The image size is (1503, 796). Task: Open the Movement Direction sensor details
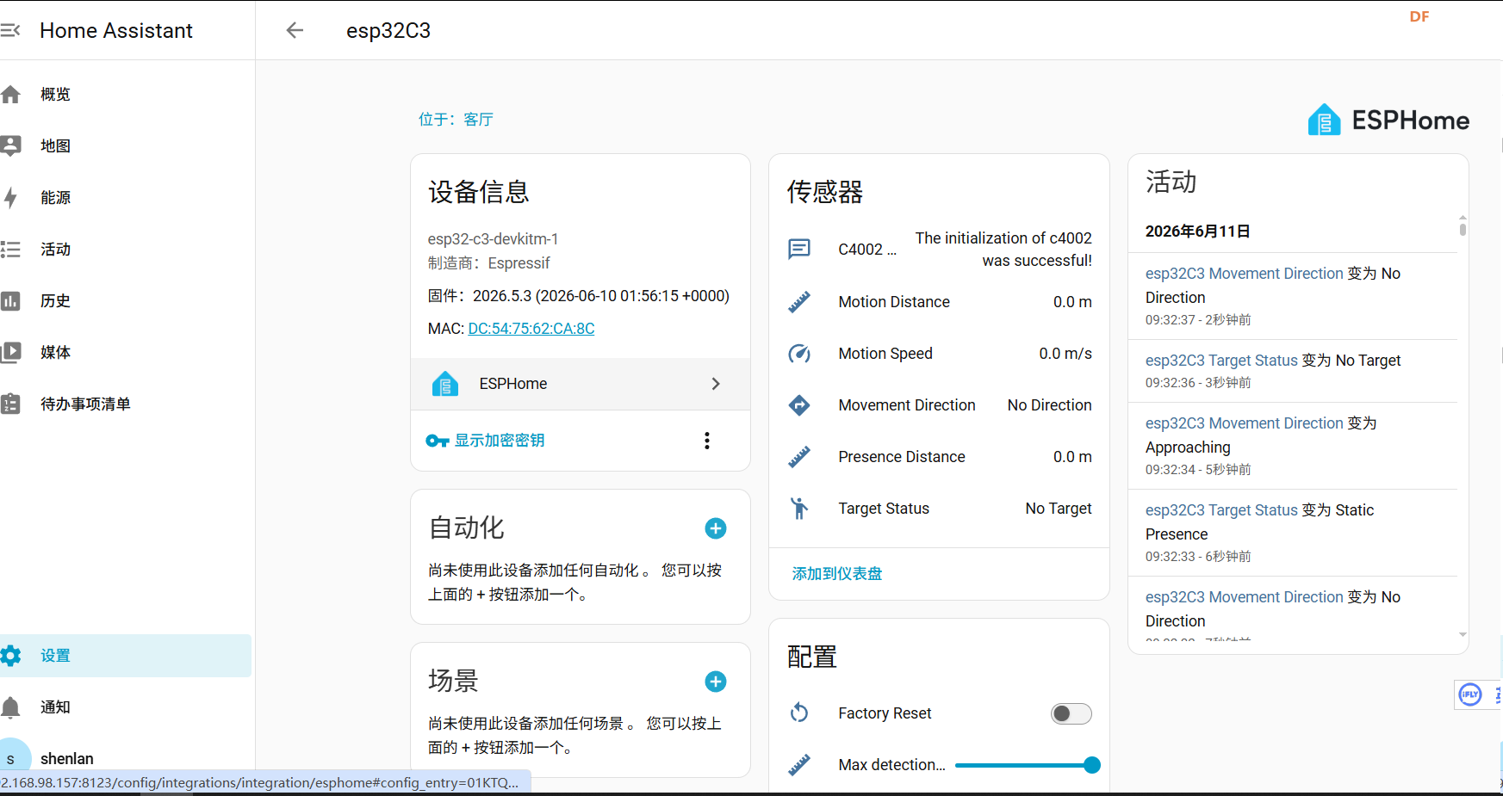point(939,405)
